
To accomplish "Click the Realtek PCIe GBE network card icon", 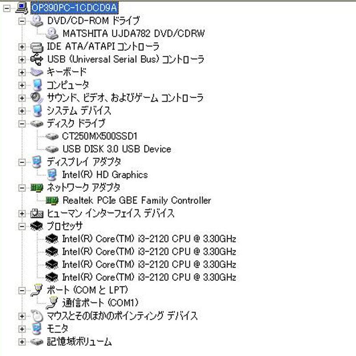I will coord(52,201).
